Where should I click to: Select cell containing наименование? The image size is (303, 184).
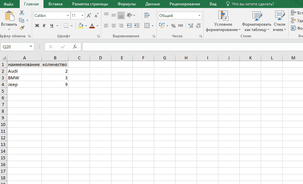pos(24,64)
